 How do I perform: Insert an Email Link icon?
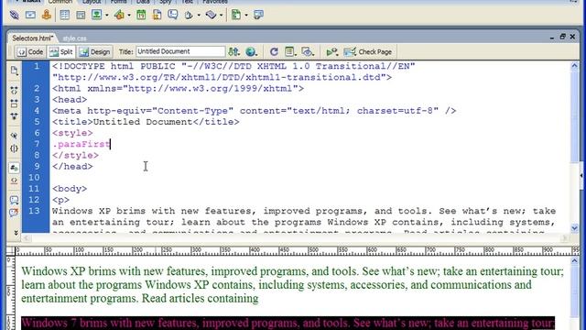(30, 15)
